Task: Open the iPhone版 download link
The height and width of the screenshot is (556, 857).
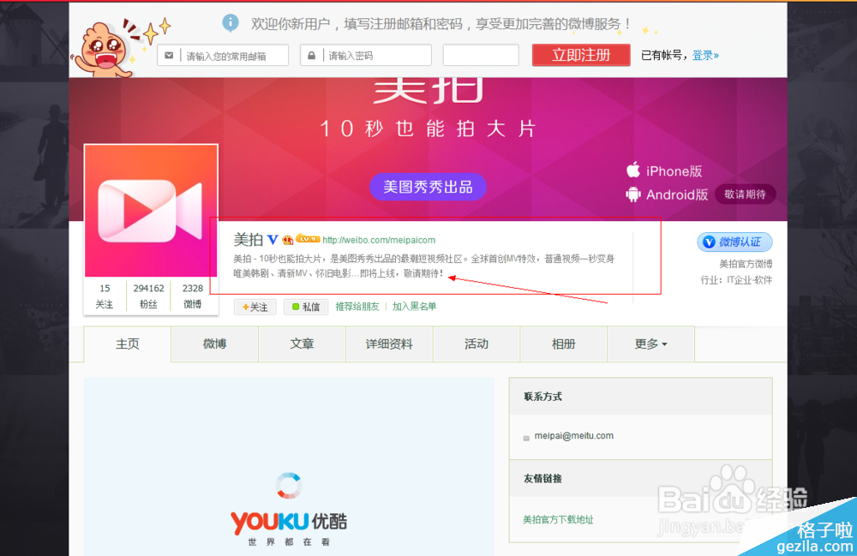Action: pyautogui.click(x=674, y=171)
